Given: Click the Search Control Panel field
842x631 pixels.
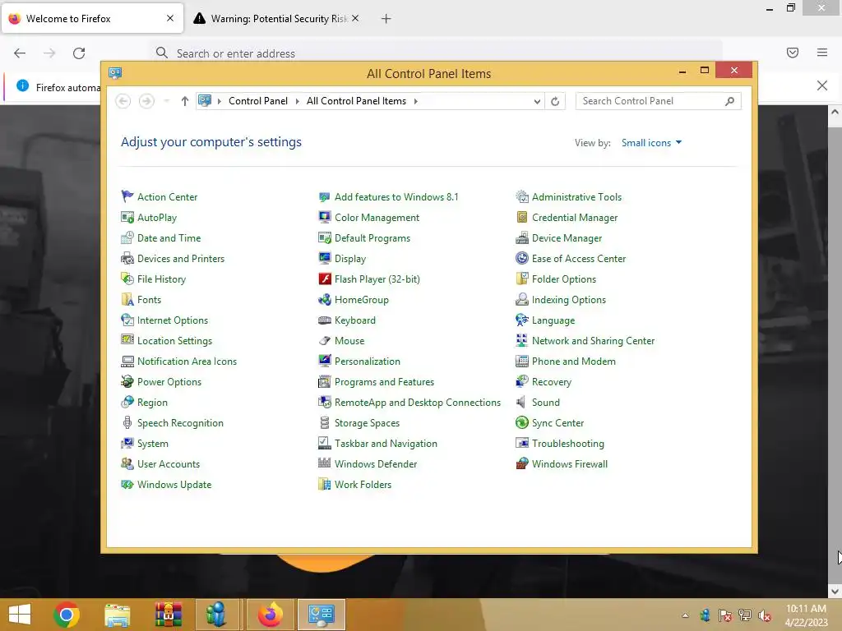Looking at the screenshot, I should click(x=658, y=101).
